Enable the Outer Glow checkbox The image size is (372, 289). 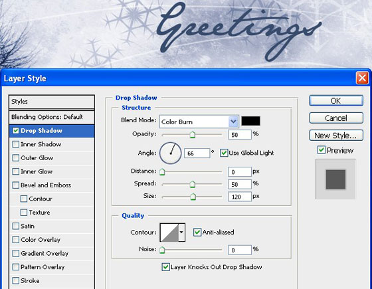click(16, 158)
